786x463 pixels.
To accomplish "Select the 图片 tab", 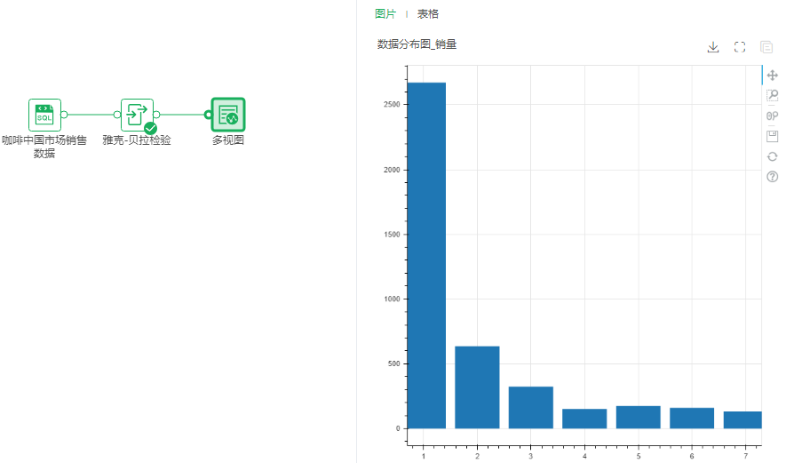I will click(x=385, y=14).
